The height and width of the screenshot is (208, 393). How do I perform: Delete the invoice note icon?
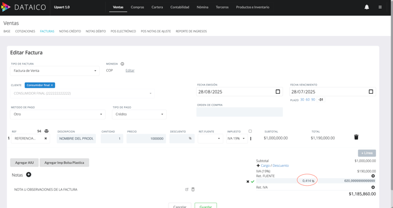point(193,190)
